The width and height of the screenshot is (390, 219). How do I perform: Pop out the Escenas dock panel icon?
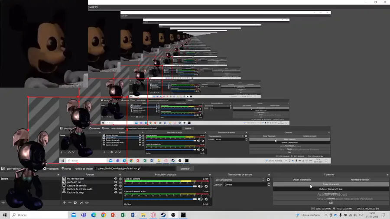58,174
